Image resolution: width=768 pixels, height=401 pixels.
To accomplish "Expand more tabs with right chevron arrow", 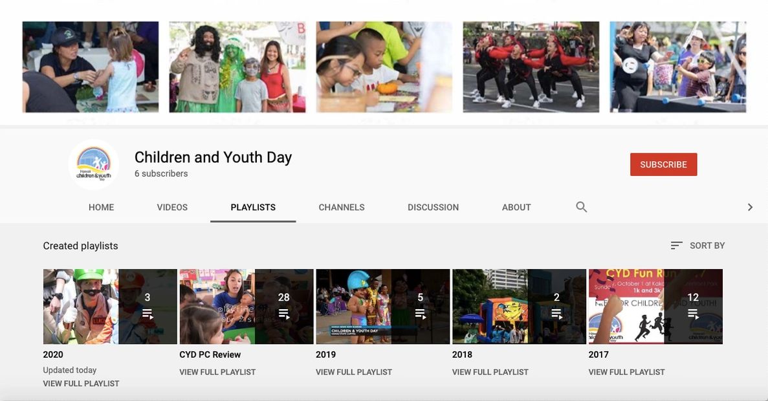I will pos(750,207).
